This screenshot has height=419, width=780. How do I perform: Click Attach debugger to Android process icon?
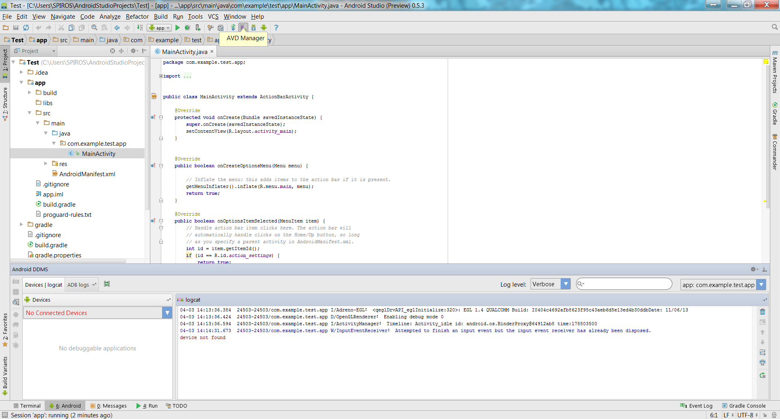(198, 28)
